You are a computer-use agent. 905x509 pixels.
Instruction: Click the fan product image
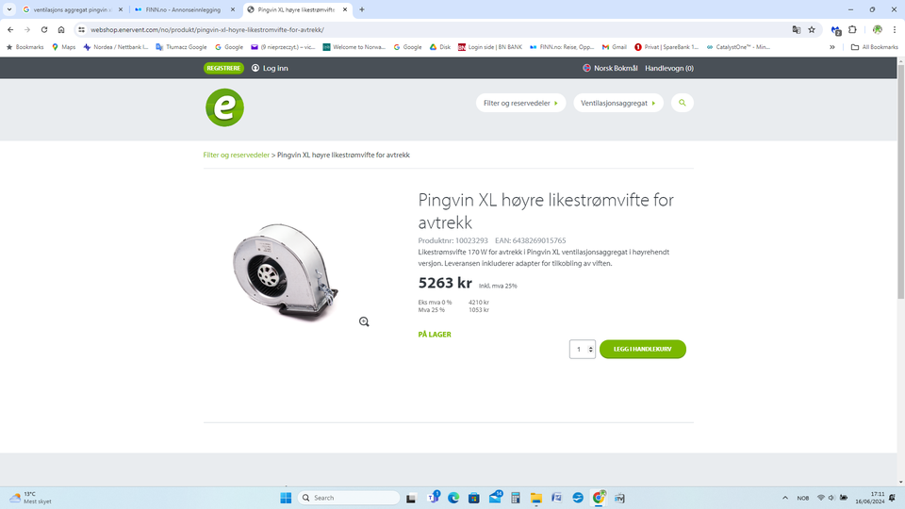286,271
